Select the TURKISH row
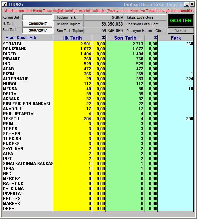Image resolution: width=197 pixels, height=219 pixels. click(98, 139)
